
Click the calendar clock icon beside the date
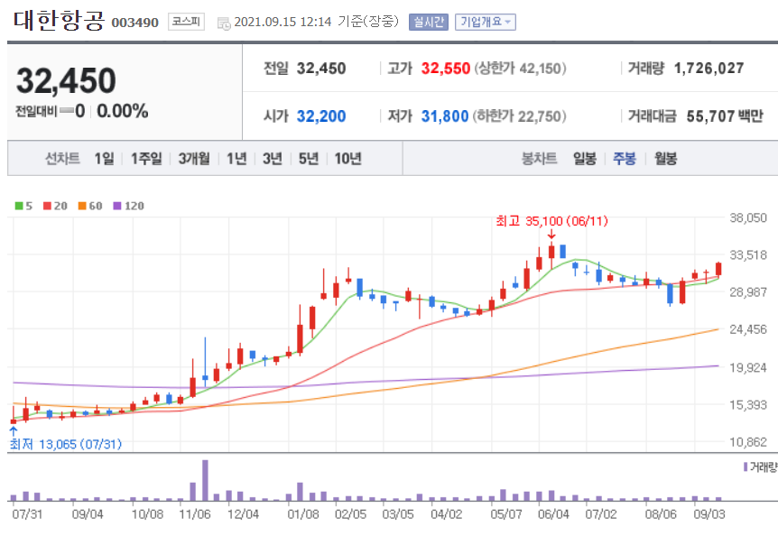pos(224,23)
